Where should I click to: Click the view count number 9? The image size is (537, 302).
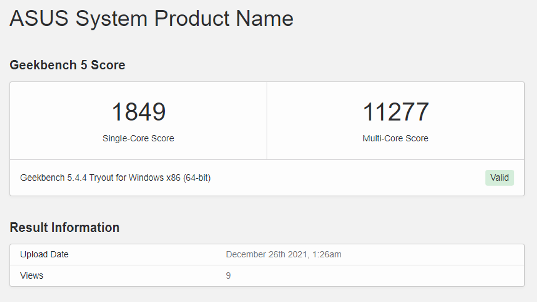point(228,275)
